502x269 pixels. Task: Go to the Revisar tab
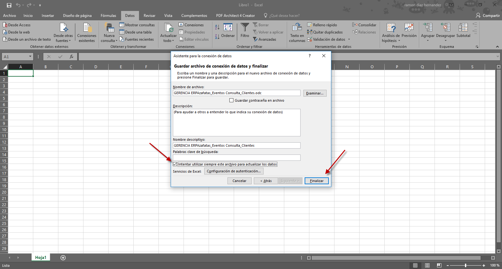[149, 16]
